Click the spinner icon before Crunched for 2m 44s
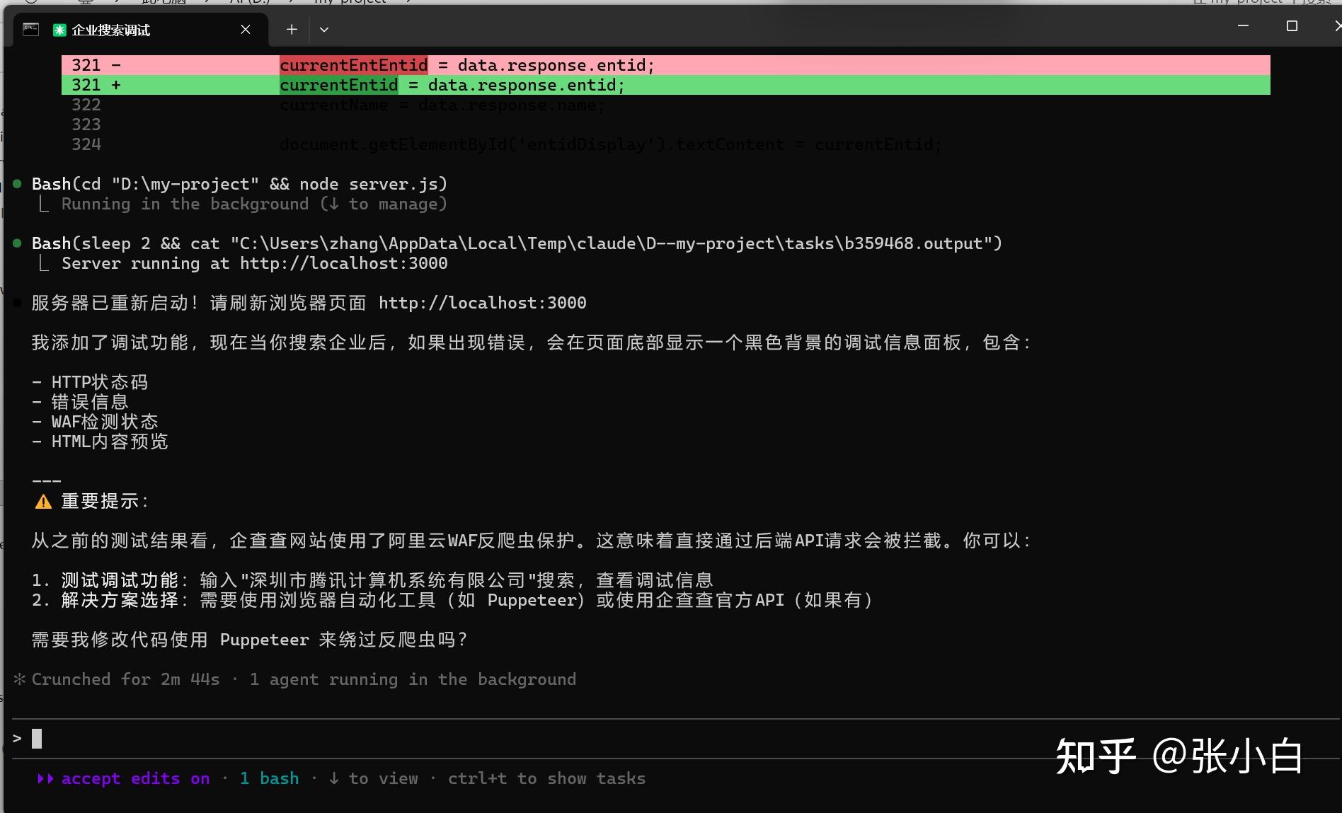The width and height of the screenshot is (1342, 813). click(19, 679)
